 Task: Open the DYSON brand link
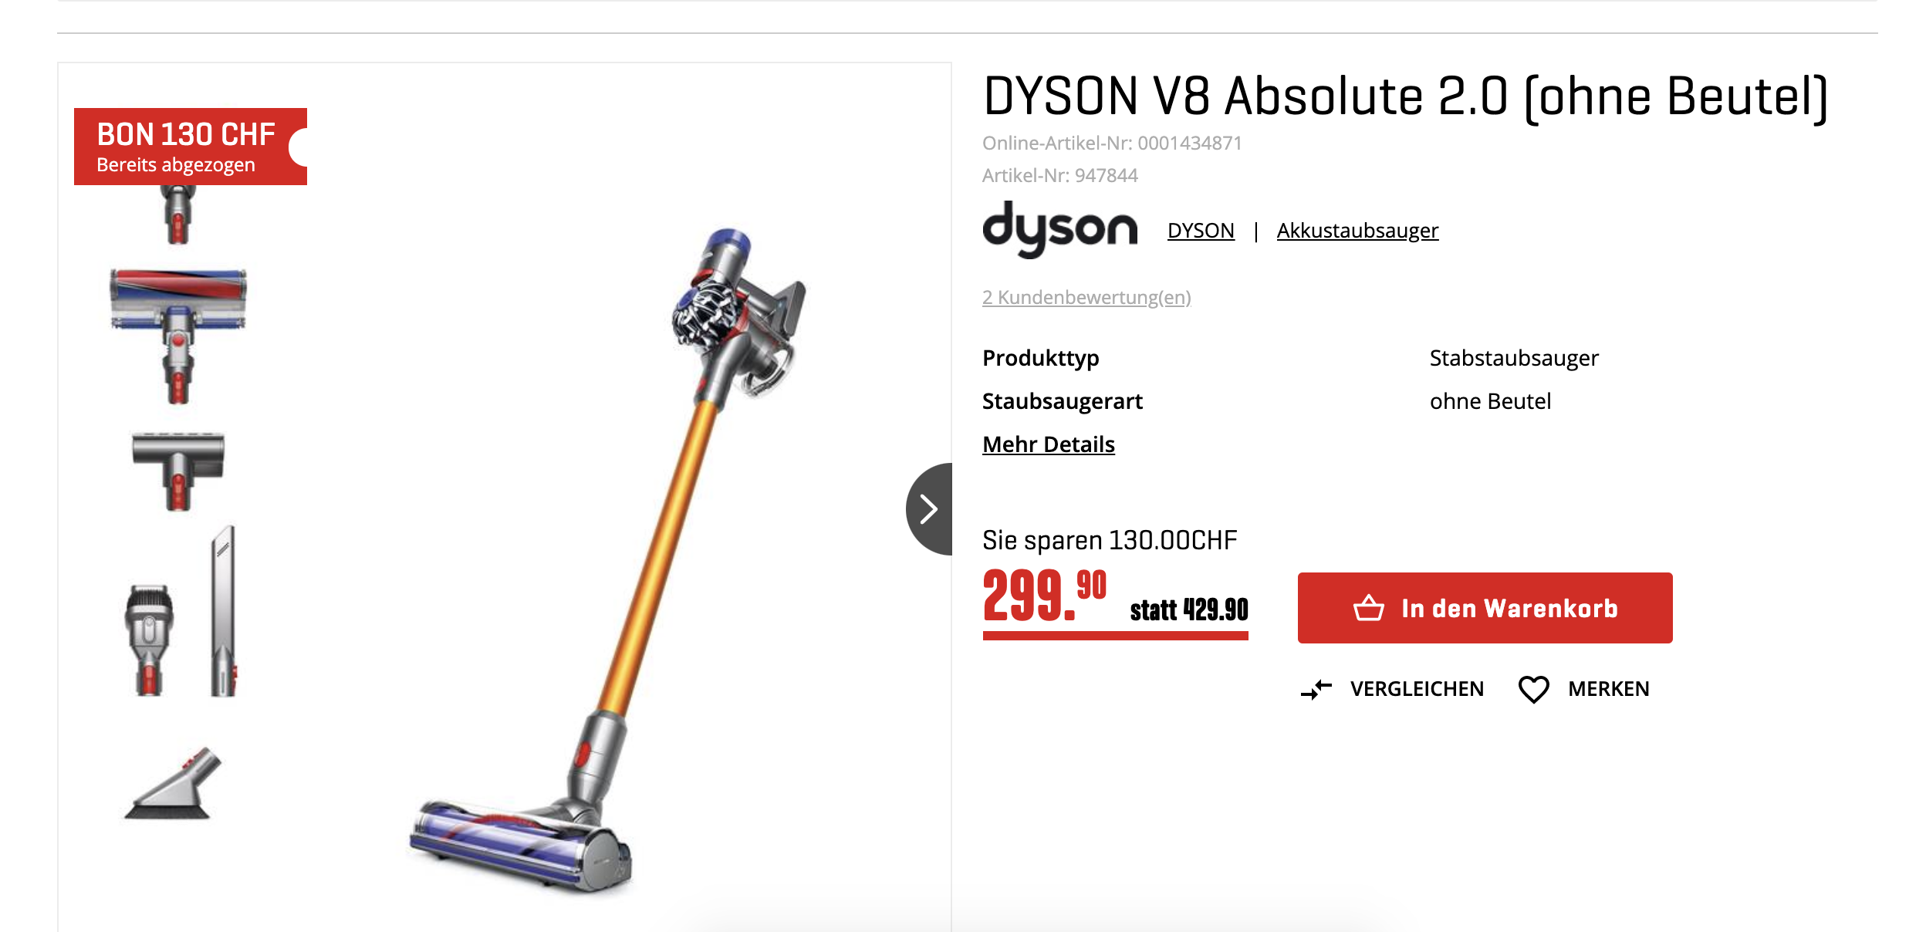click(x=1201, y=231)
